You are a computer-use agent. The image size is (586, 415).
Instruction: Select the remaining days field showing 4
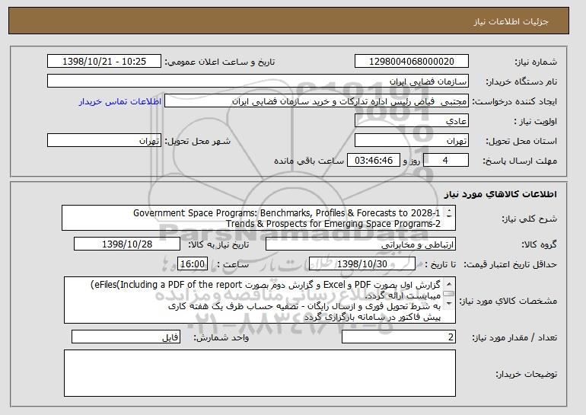click(x=445, y=161)
